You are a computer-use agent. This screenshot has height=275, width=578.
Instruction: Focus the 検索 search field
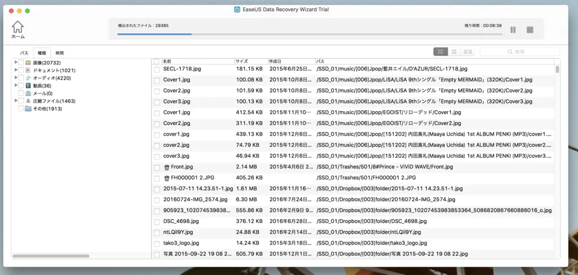[x=519, y=52]
